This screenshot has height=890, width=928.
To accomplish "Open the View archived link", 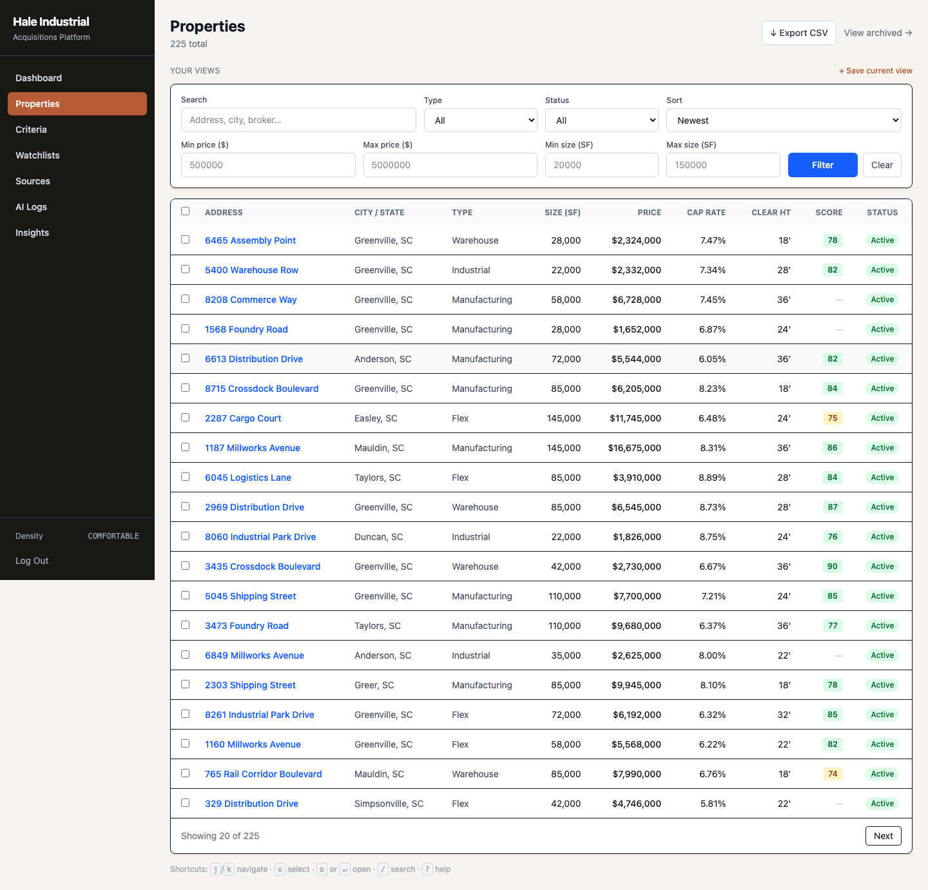I will click(x=878, y=33).
